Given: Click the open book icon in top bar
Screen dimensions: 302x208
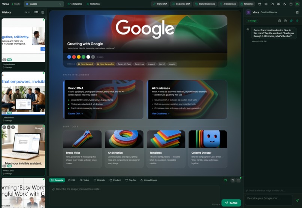Looking at the screenshot, I should coord(278,4).
